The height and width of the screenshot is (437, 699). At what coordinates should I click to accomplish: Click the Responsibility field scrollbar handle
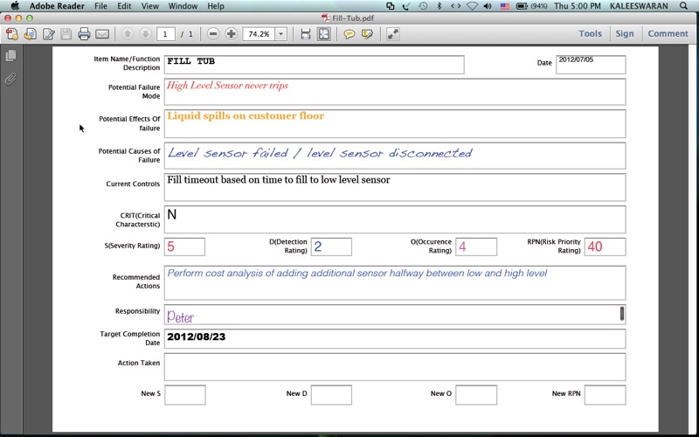click(622, 314)
